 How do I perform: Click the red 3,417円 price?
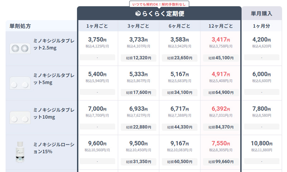[221, 40]
